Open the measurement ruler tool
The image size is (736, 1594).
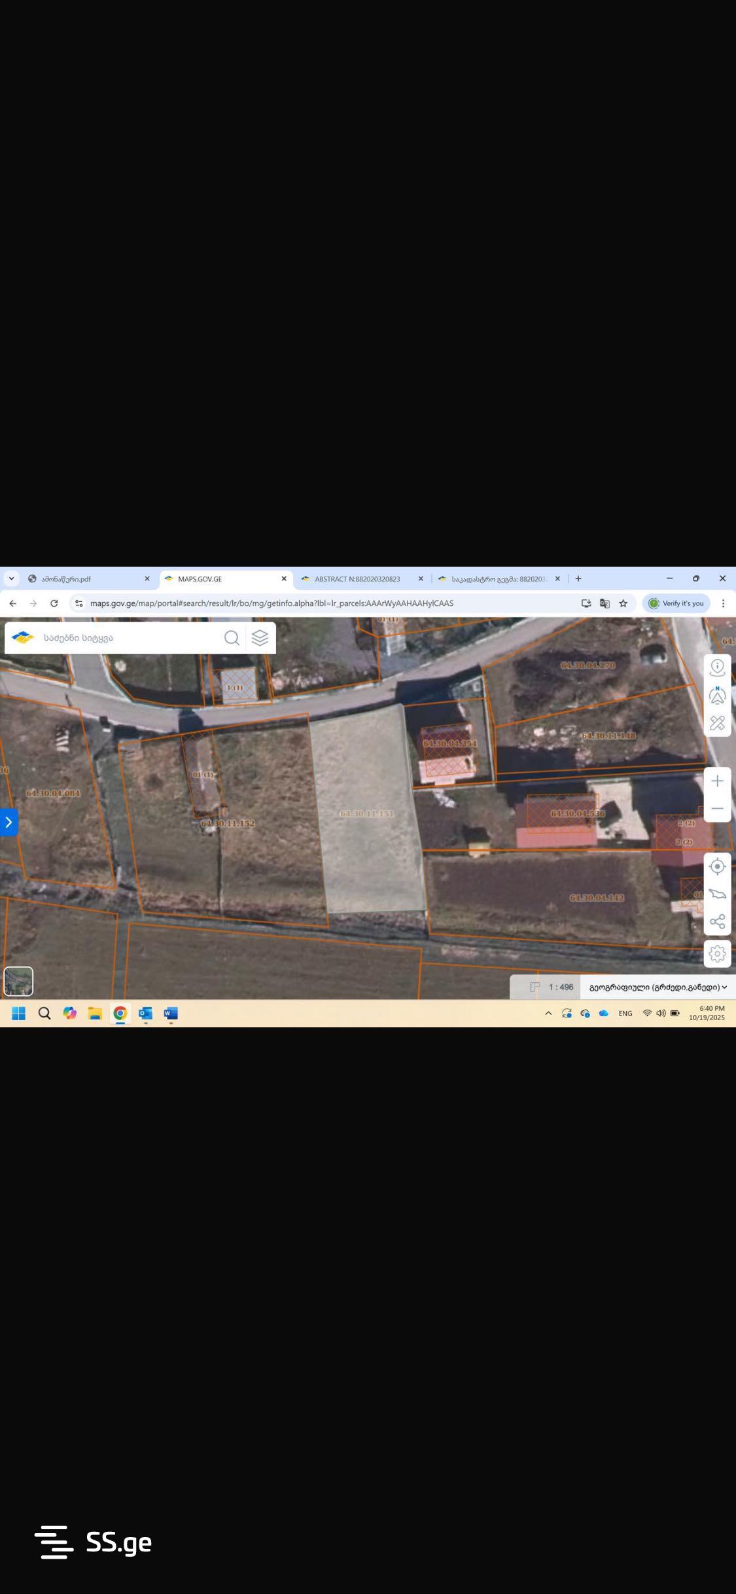[717, 722]
